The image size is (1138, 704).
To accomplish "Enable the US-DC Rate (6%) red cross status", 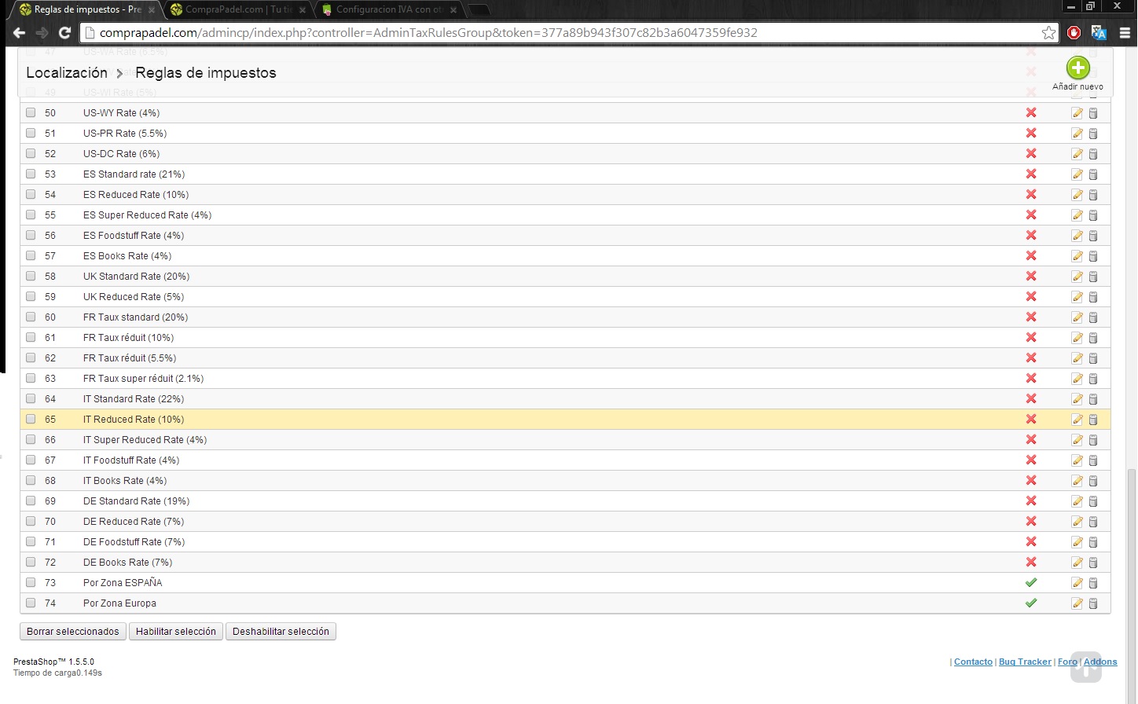I will tap(1031, 153).
